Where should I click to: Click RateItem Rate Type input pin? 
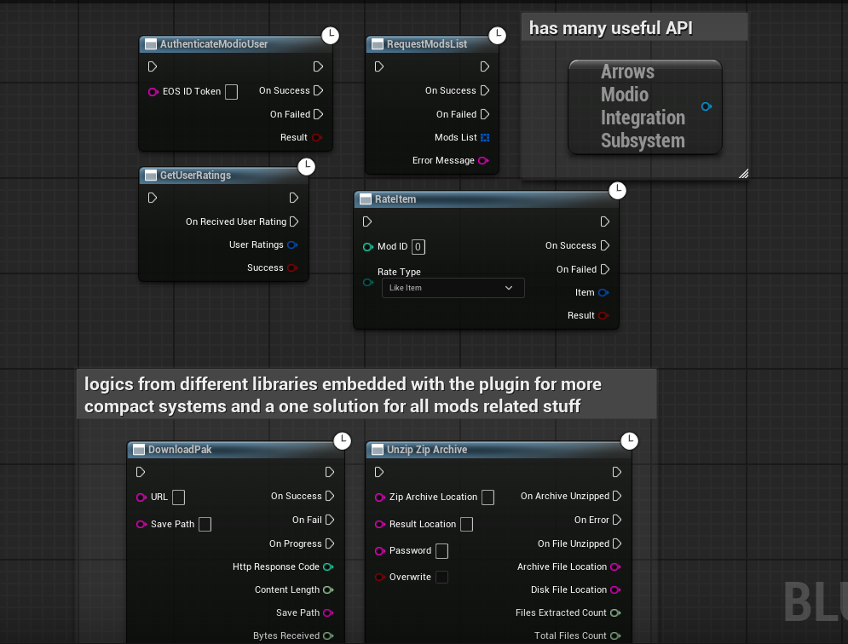368,282
